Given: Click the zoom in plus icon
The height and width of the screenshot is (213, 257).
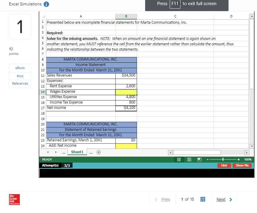Looking at the screenshot, I should 238,160.
